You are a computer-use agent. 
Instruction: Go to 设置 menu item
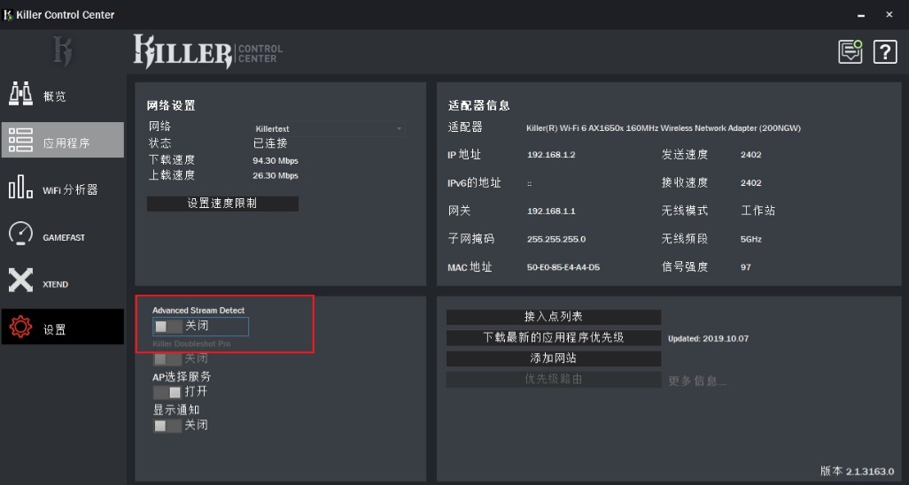[x=63, y=327]
